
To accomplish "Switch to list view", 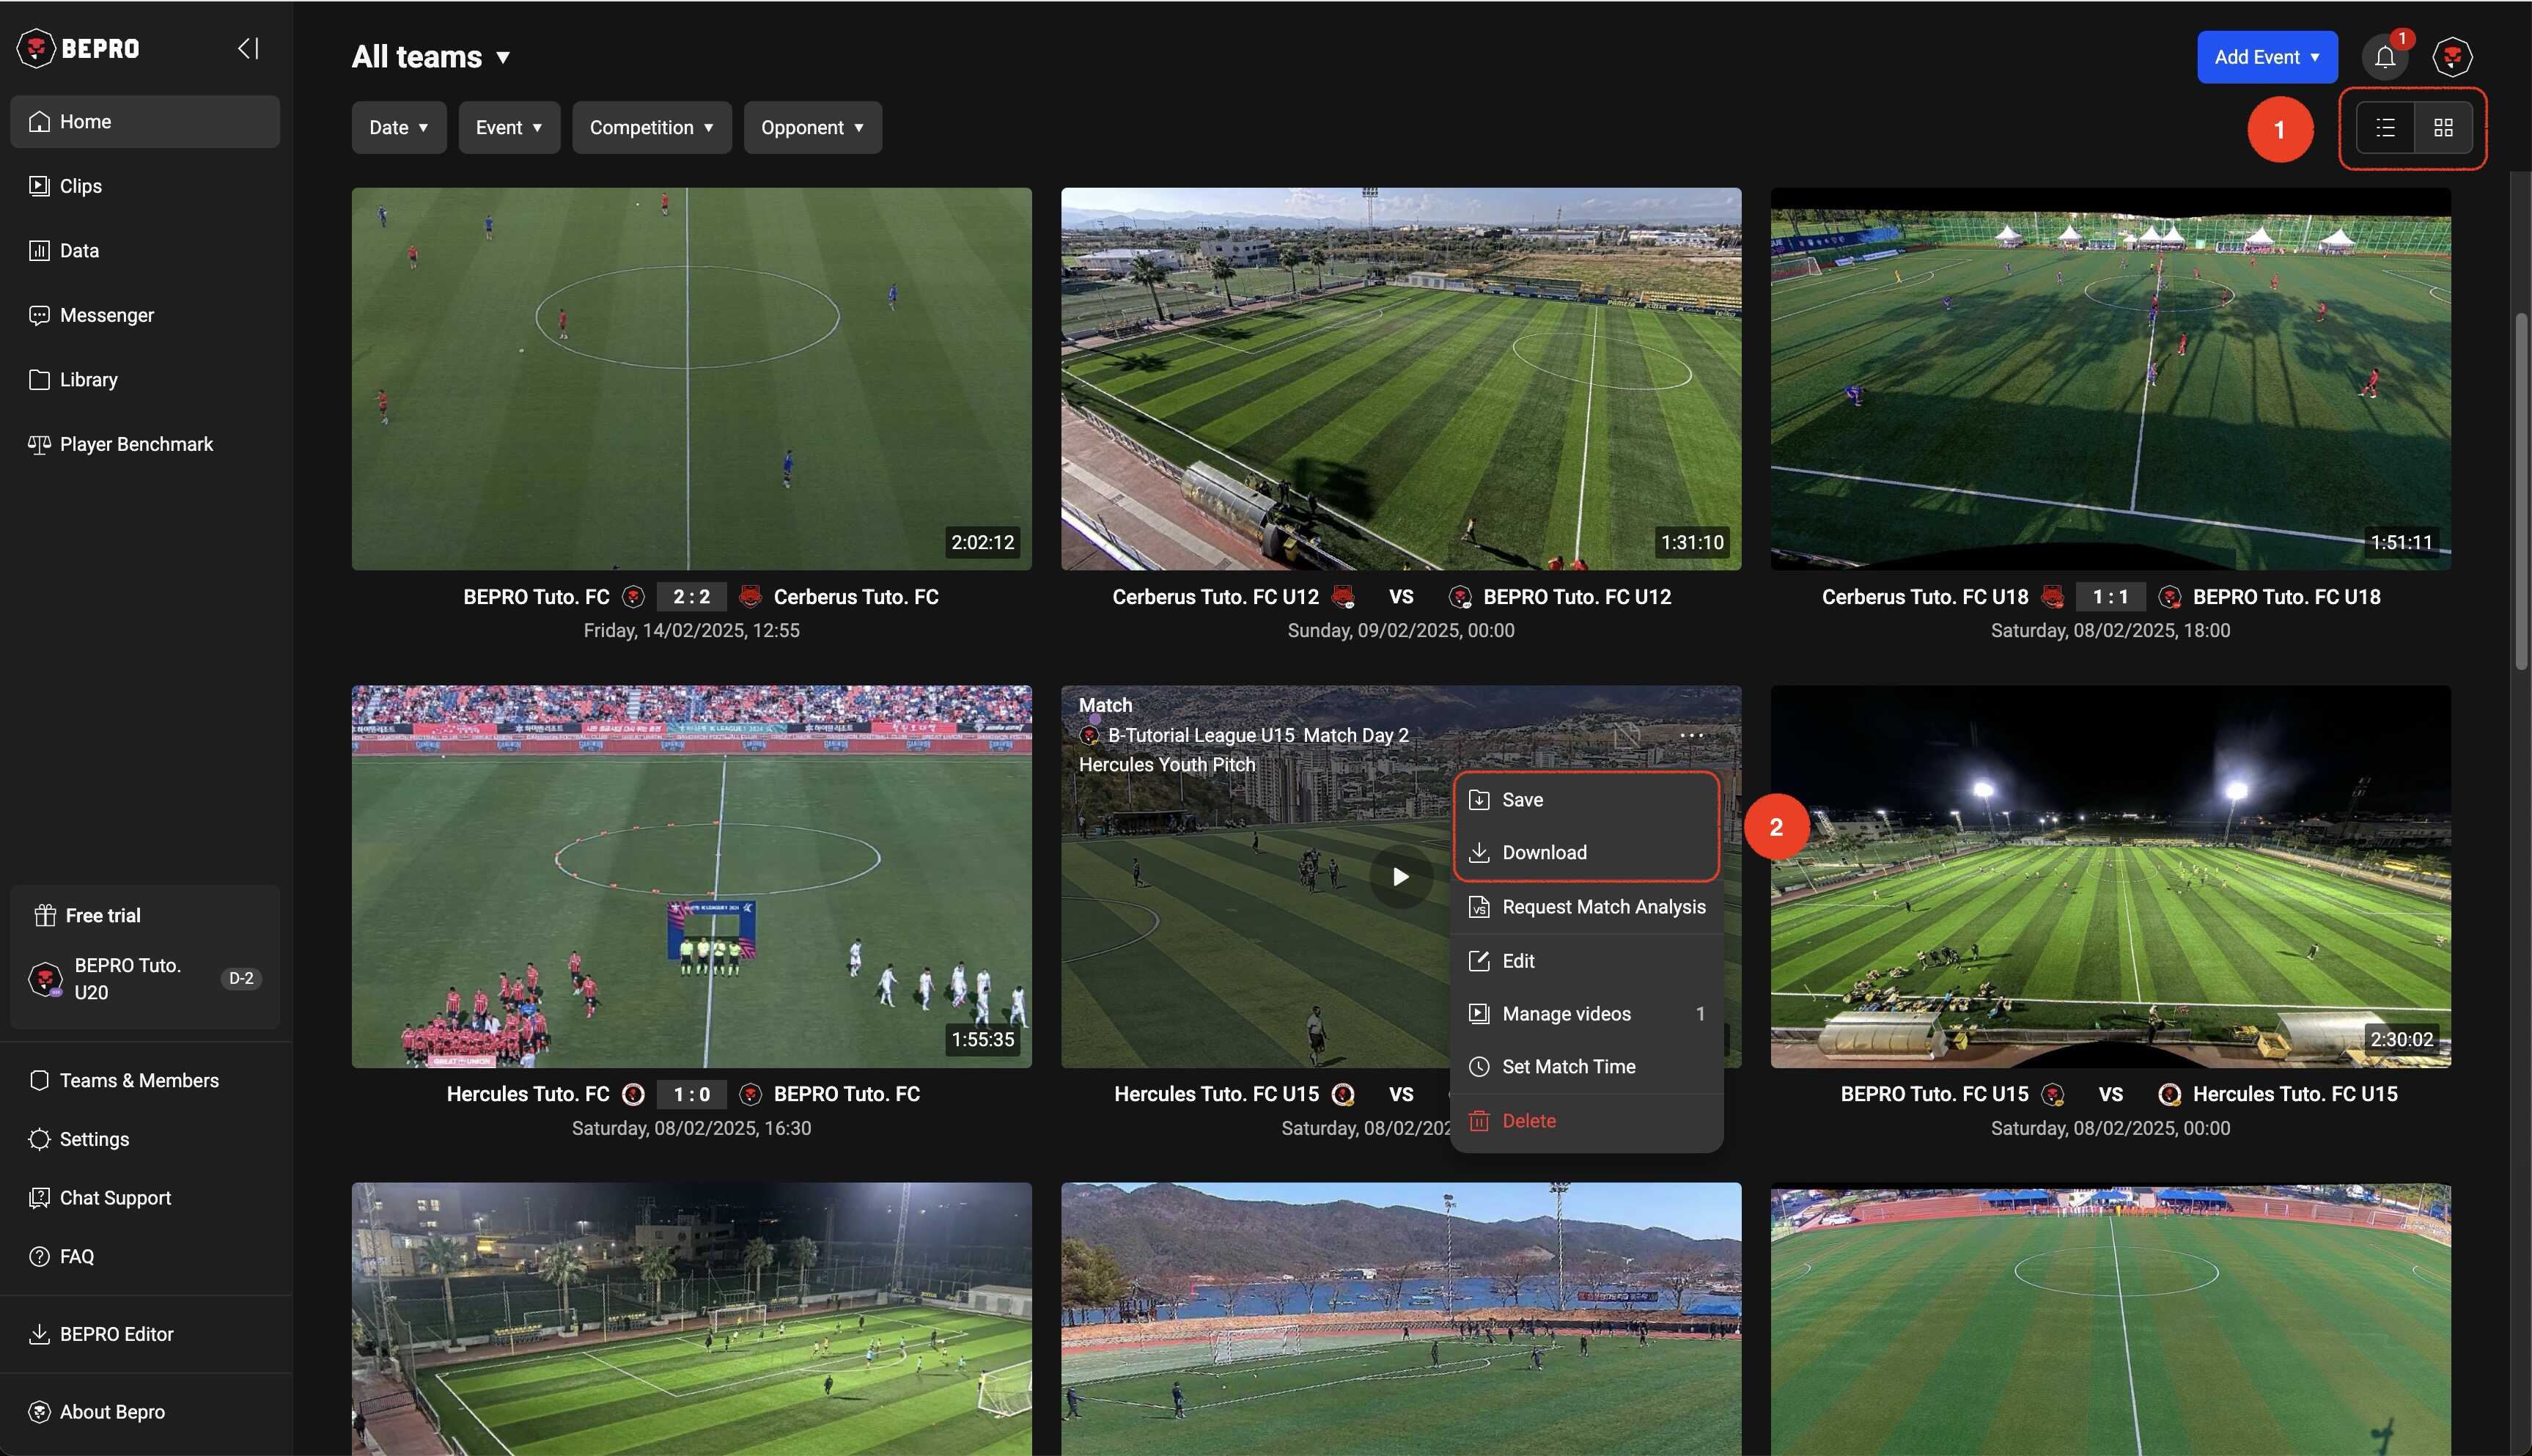I will (2385, 128).
